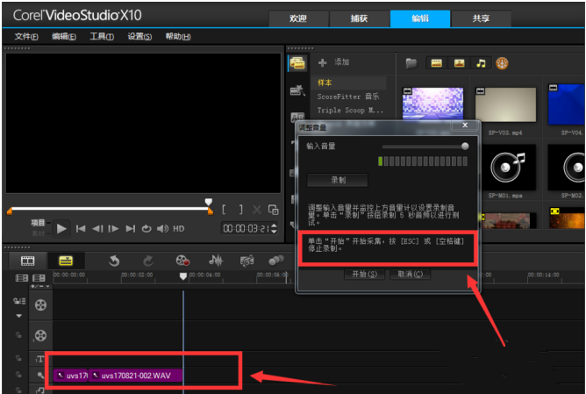The image size is (586, 394).
Task: Click the Redo arrow
Action: (148, 261)
